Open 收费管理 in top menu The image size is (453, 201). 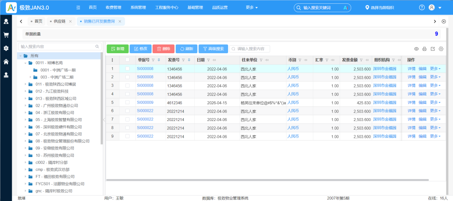(113, 8)
